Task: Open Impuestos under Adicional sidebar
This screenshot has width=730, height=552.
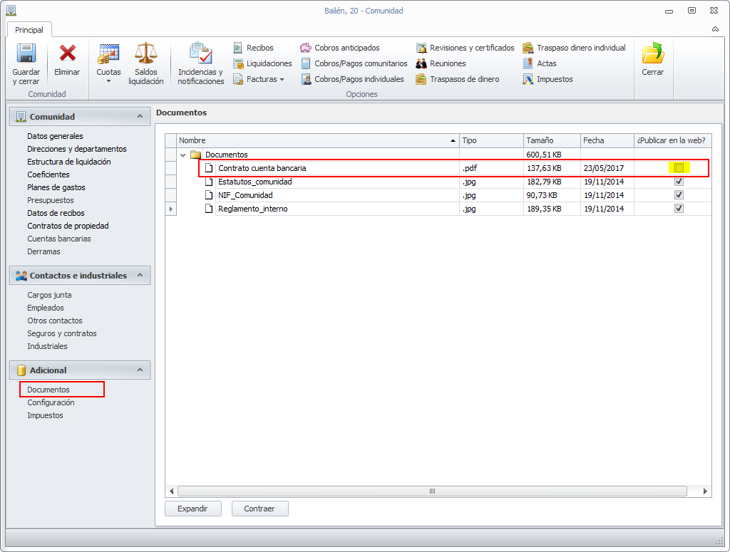Action: point(45,416)
